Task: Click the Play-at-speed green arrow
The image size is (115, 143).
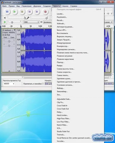Action: [5, 22]
